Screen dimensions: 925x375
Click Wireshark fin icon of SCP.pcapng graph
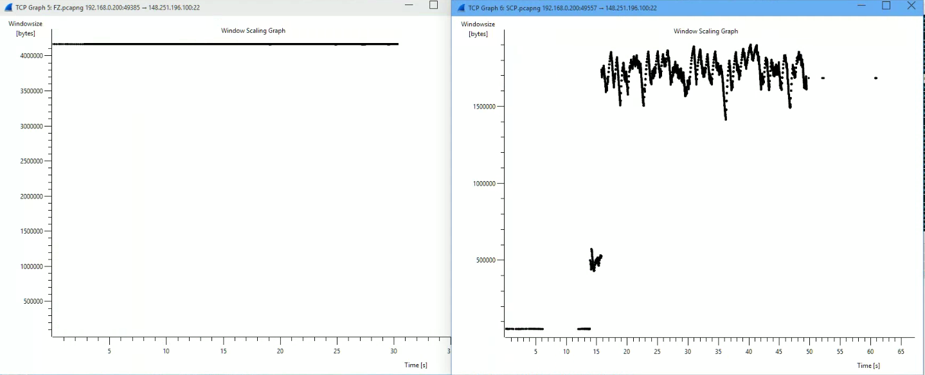click(460, 8)
